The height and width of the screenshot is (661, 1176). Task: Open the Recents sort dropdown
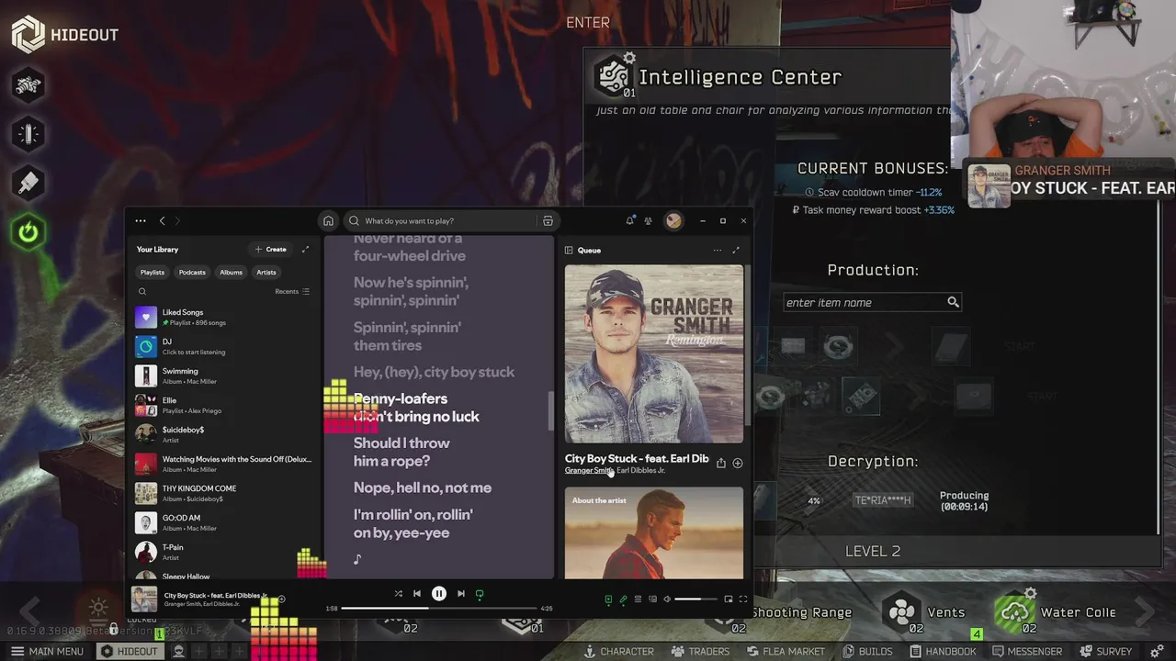[x=292, y=291]
